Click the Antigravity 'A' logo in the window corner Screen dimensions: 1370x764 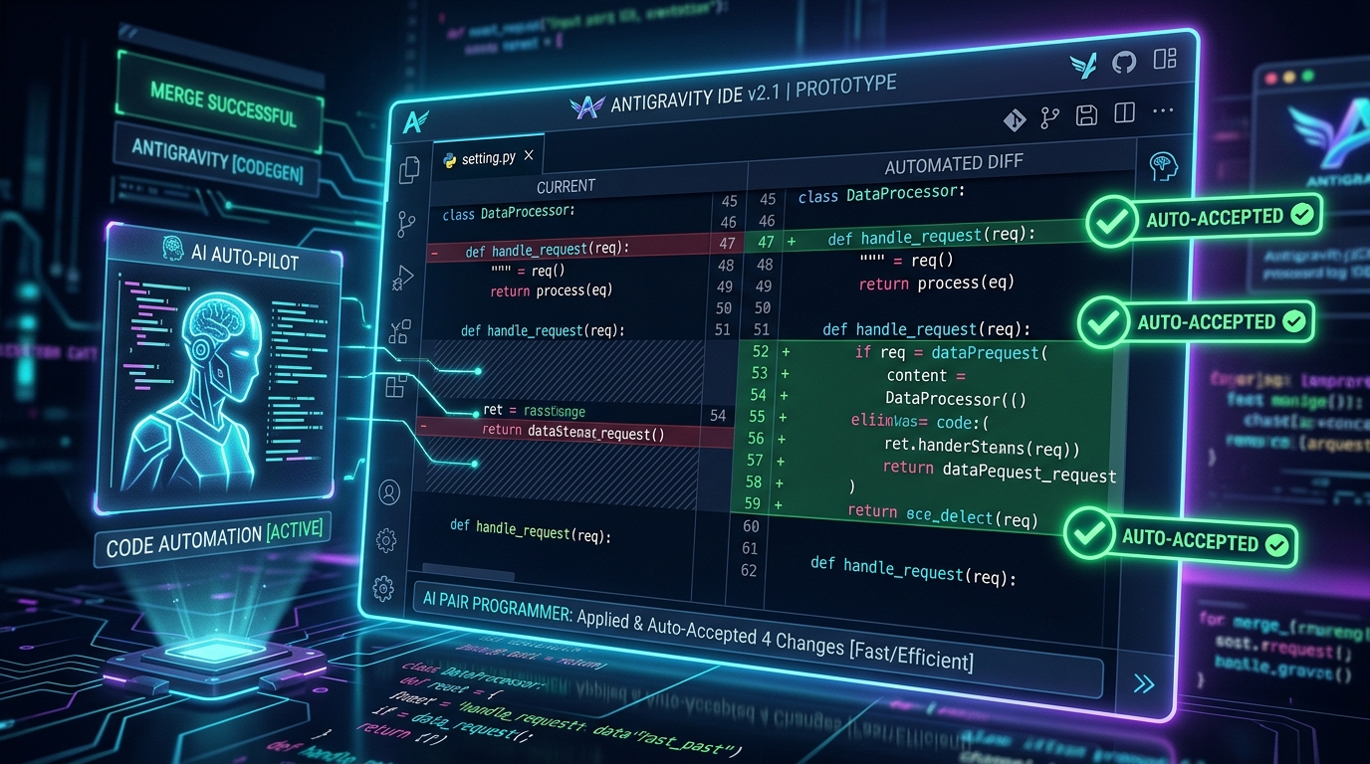[x=416, y=121]
